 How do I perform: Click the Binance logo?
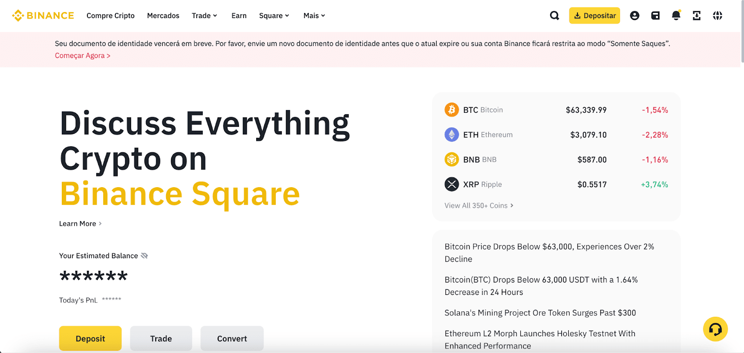[x=43, y=15]
